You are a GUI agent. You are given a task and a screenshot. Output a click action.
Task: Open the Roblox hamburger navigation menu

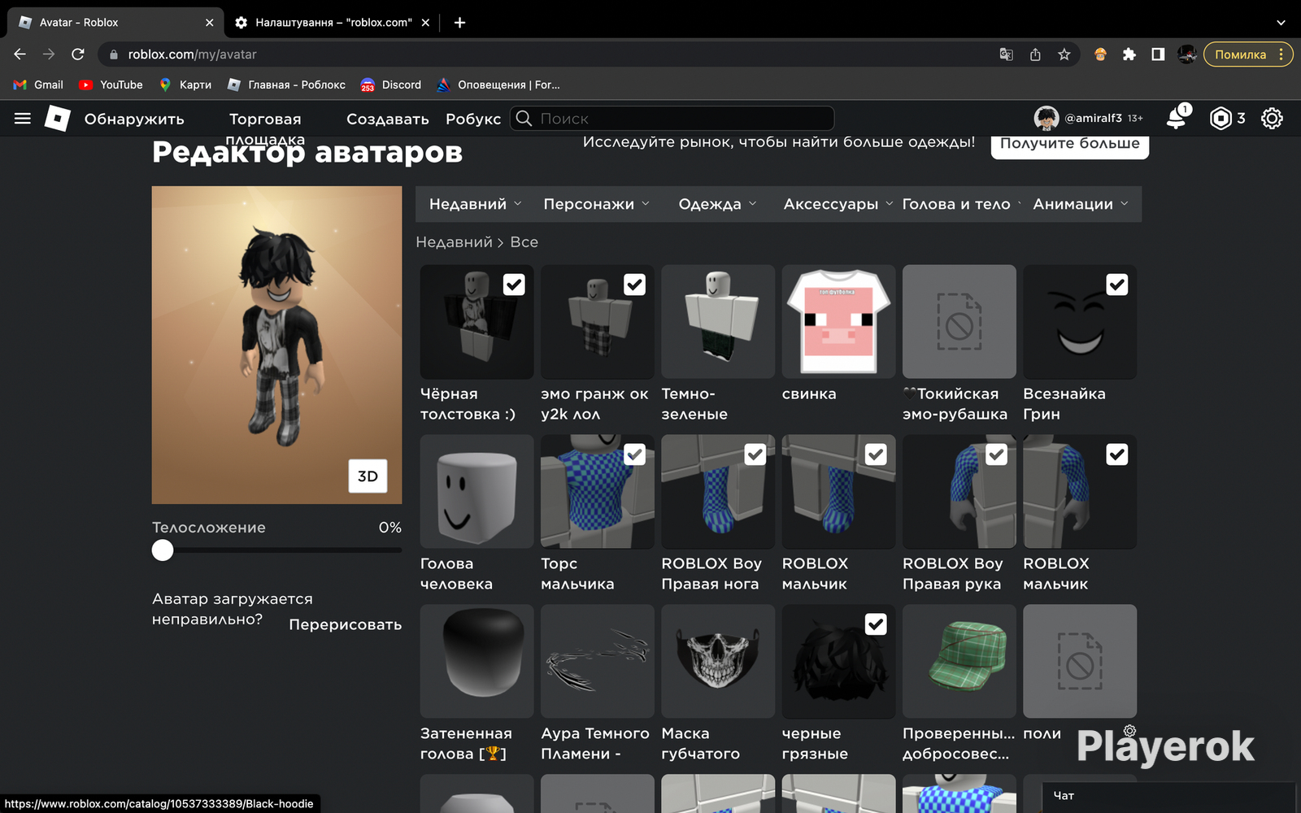pos(23,119)
